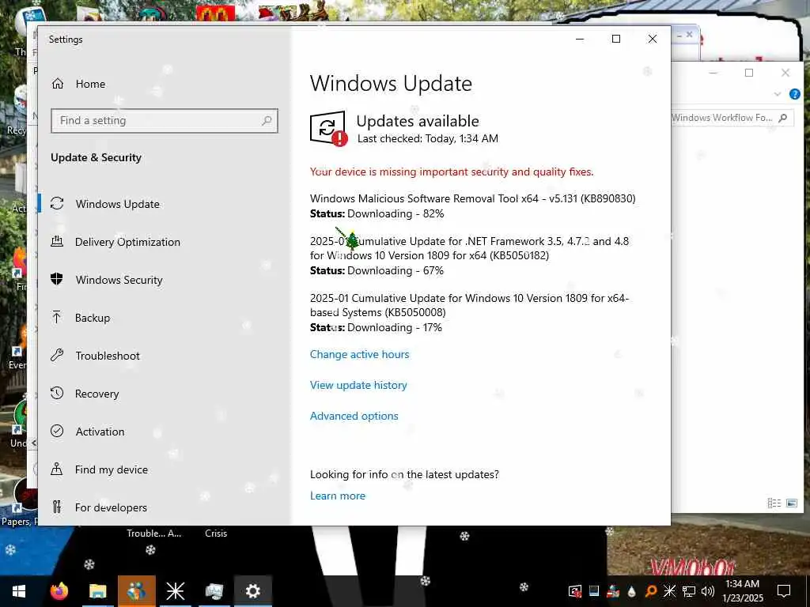Open the Windows Start menu
810x607 pixels.
pos(19,591)
